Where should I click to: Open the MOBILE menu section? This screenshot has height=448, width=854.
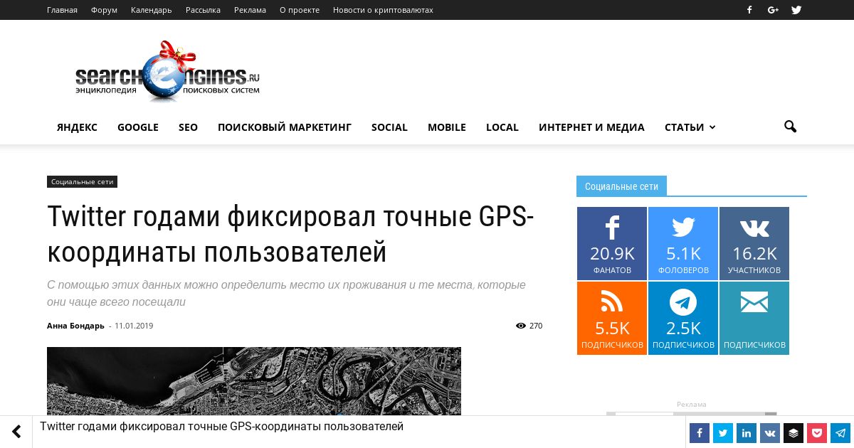coord(447,127)
